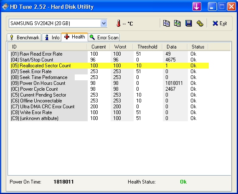Image resolution: width=238 pixels, height=194 pixels.
Task: Click the HD Tune title bar app icon
Action: 5,7
